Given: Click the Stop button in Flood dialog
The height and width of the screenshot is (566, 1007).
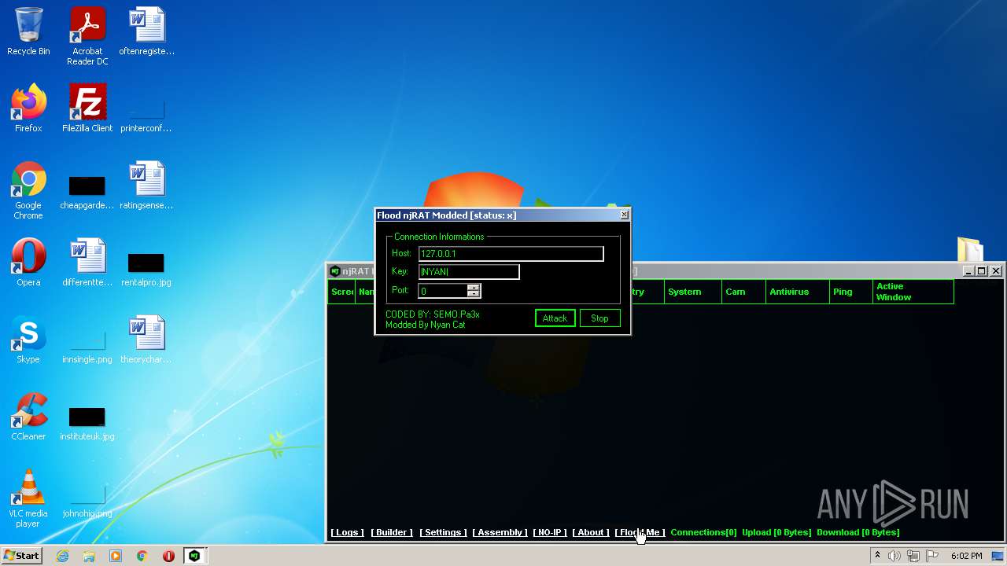Looking at the screenshot, I should point(599,318).
